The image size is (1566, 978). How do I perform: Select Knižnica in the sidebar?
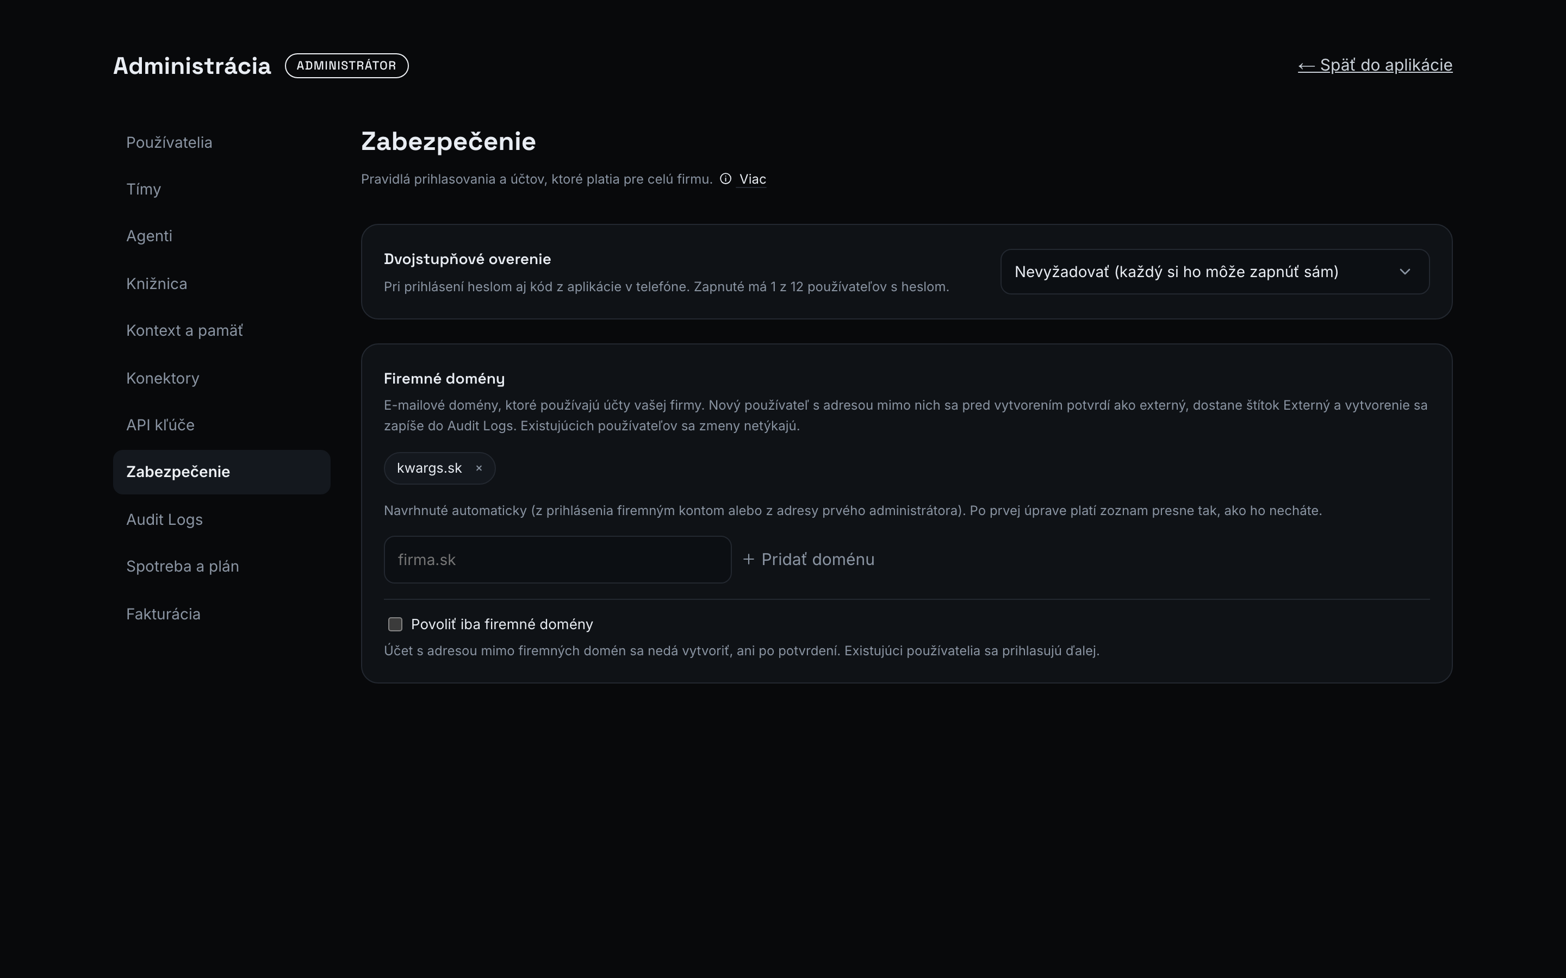pos(221,283)
